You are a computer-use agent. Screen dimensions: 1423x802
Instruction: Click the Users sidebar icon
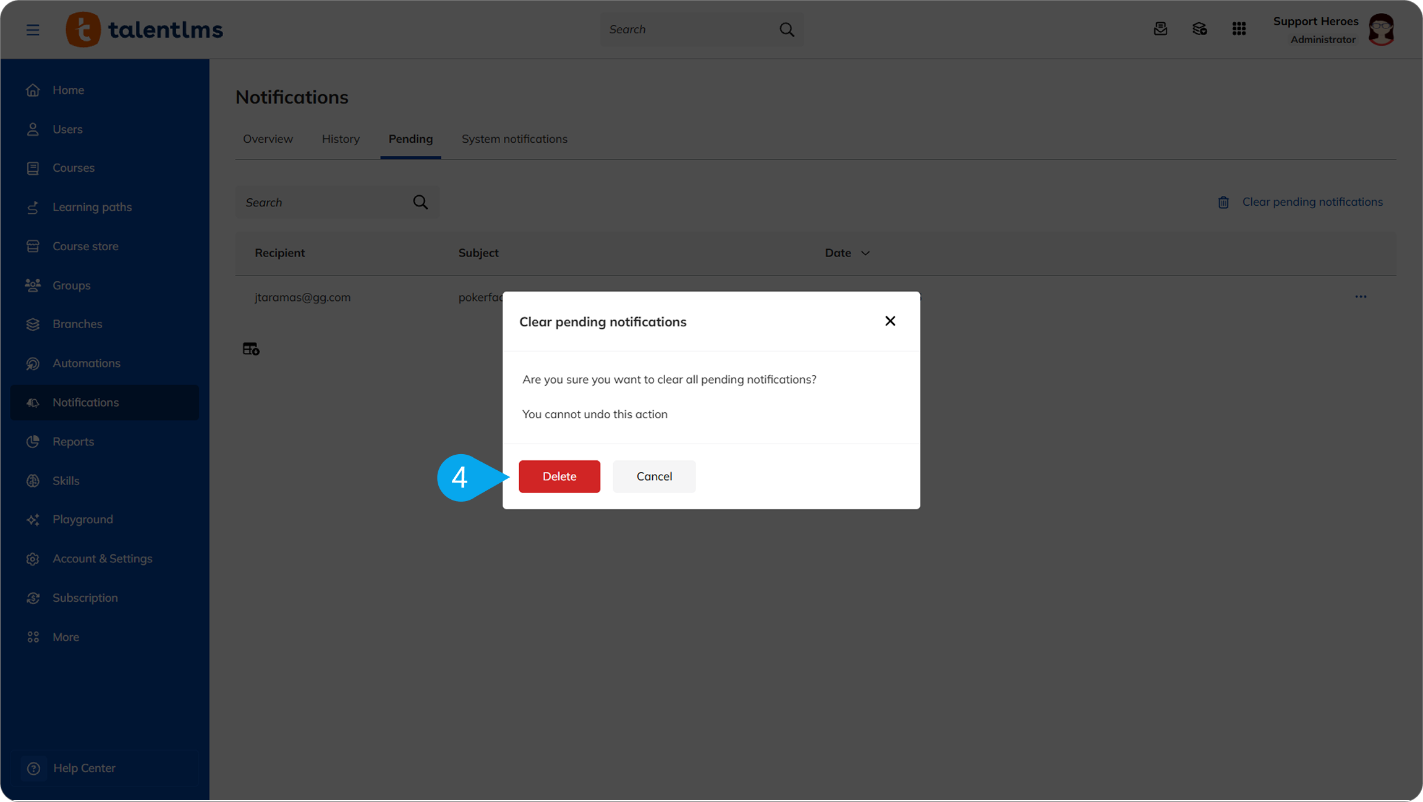[33, 129]
